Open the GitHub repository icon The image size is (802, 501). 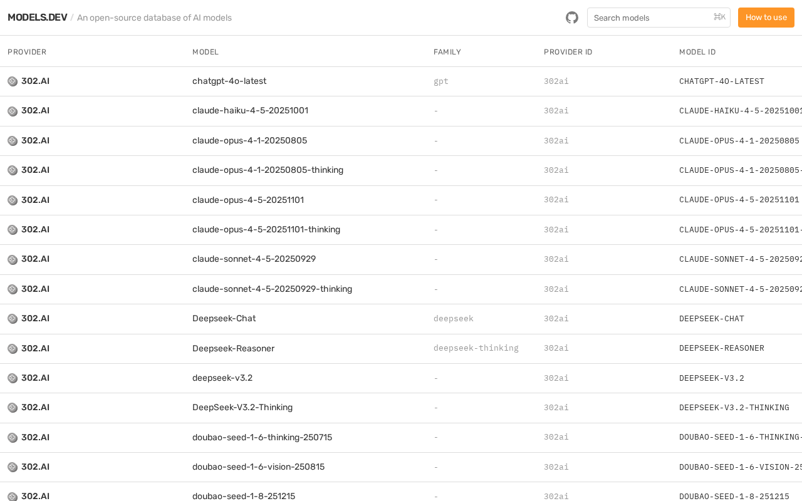[572, 18]
